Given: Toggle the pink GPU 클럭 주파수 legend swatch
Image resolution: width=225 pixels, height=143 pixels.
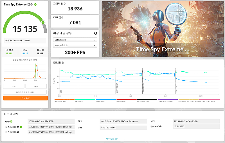Looking at the screenshot, I should pos(210,99).
